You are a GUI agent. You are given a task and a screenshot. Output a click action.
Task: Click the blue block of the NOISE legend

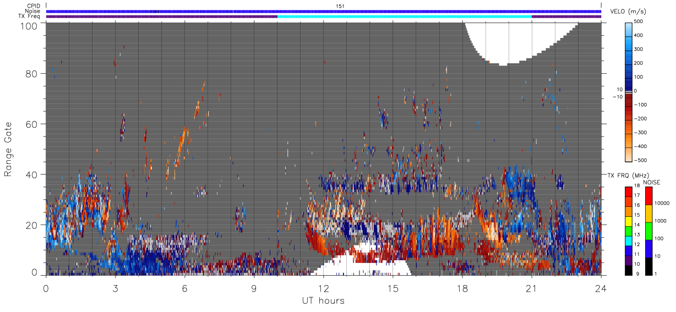(x=648, y=248)
